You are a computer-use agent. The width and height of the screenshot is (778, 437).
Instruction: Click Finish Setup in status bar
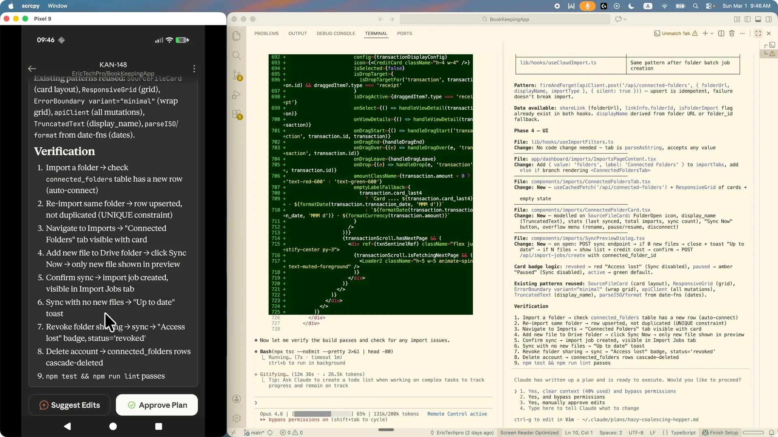point(720,433)
